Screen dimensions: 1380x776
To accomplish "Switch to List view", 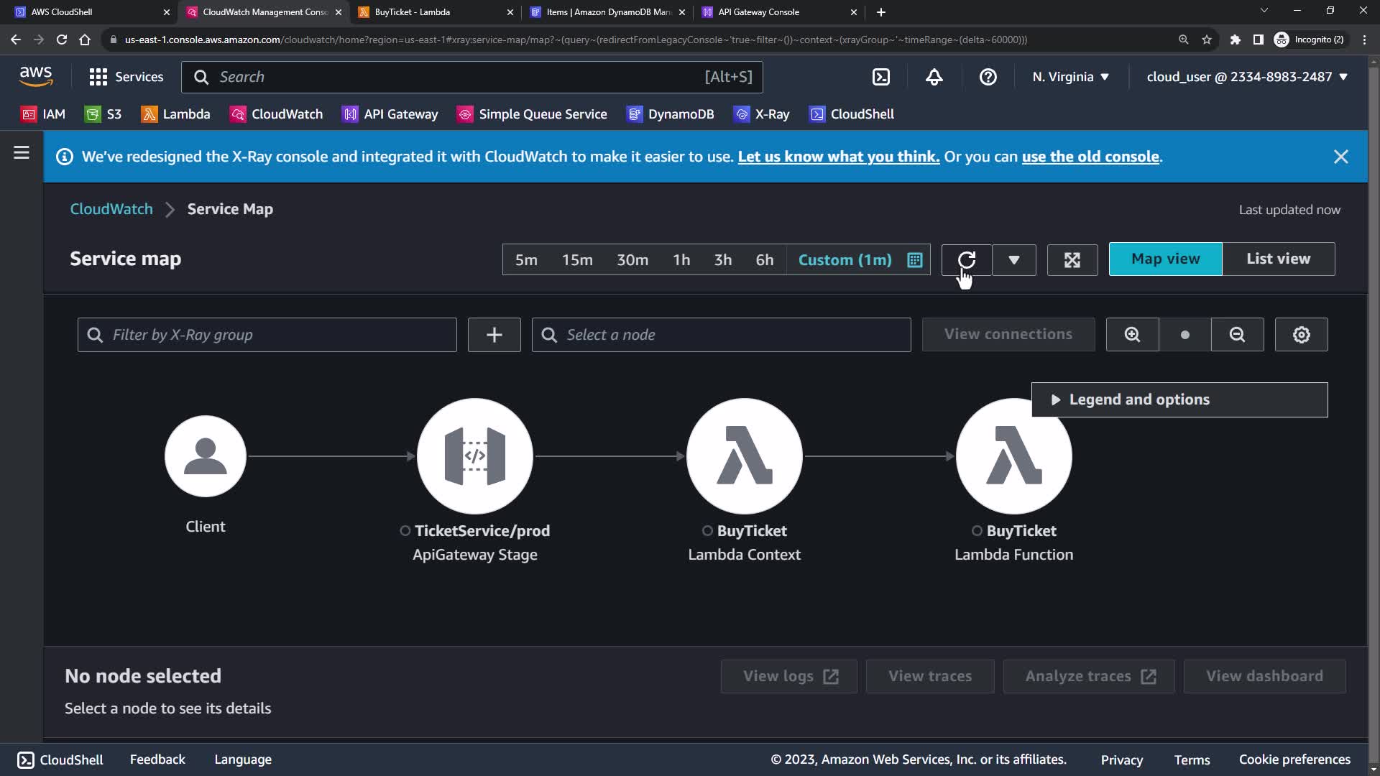I will click(x=1278, y=259).
